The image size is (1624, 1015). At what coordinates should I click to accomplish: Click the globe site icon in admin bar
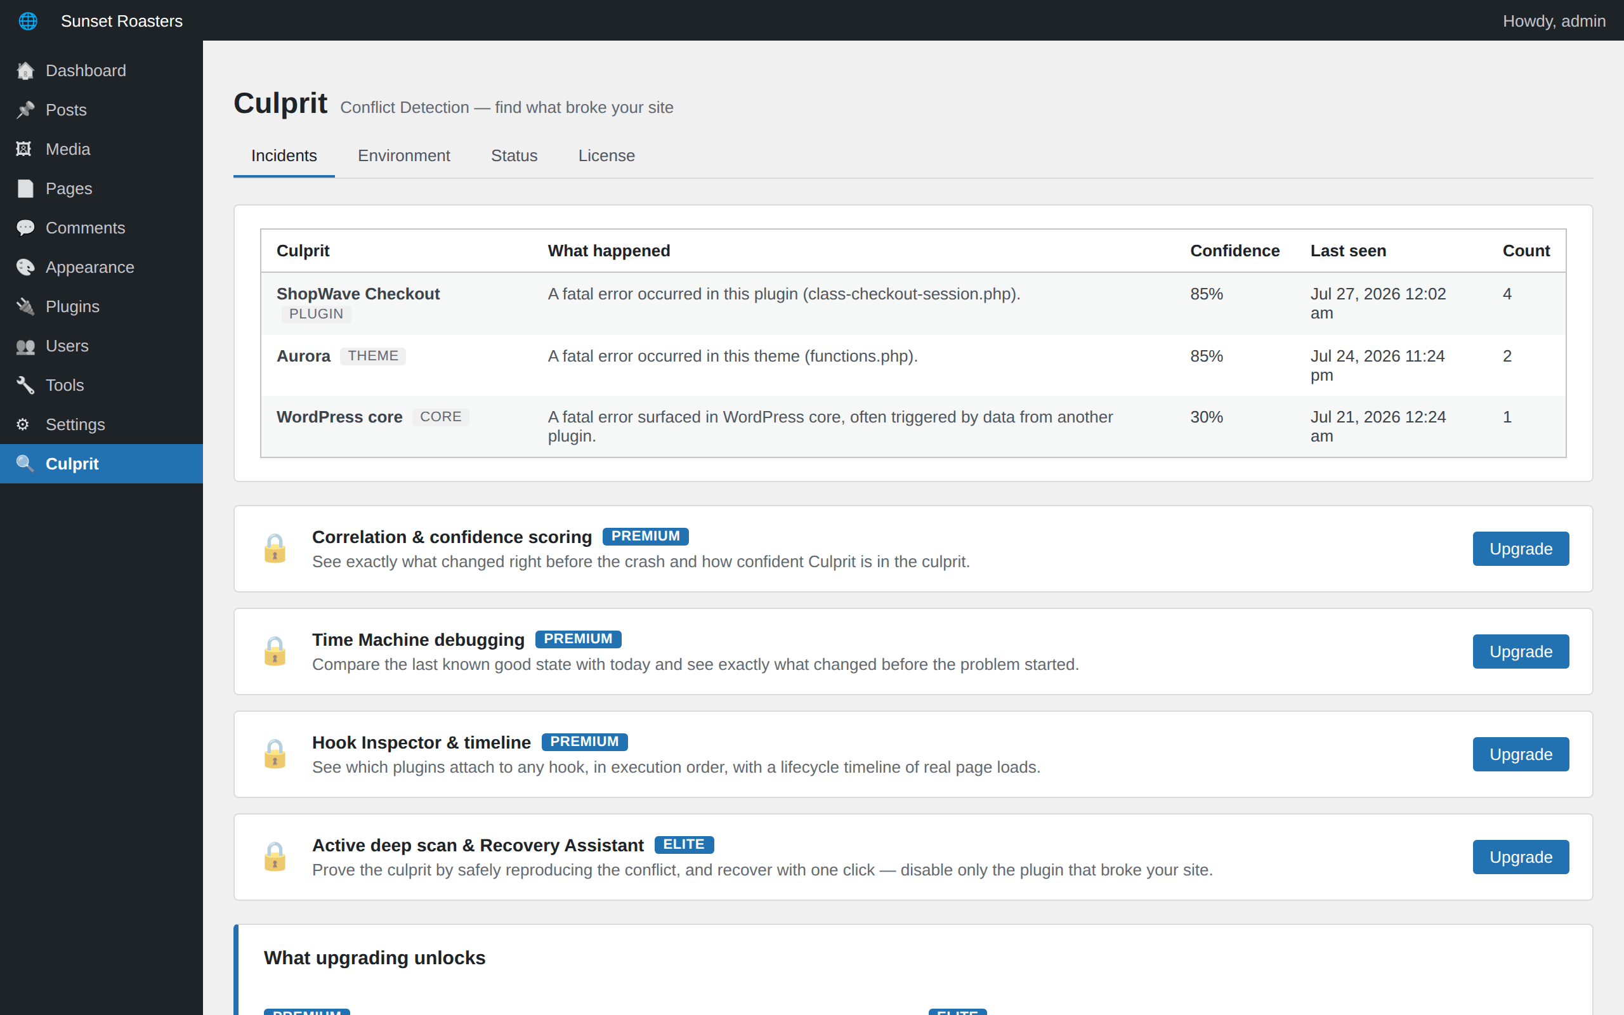point(27,21)
